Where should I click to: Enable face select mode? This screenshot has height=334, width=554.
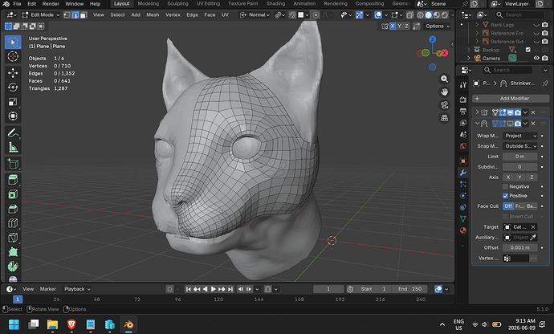(x=84, y=14)
